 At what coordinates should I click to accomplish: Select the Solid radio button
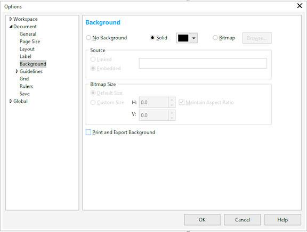(x=152, y=38)
